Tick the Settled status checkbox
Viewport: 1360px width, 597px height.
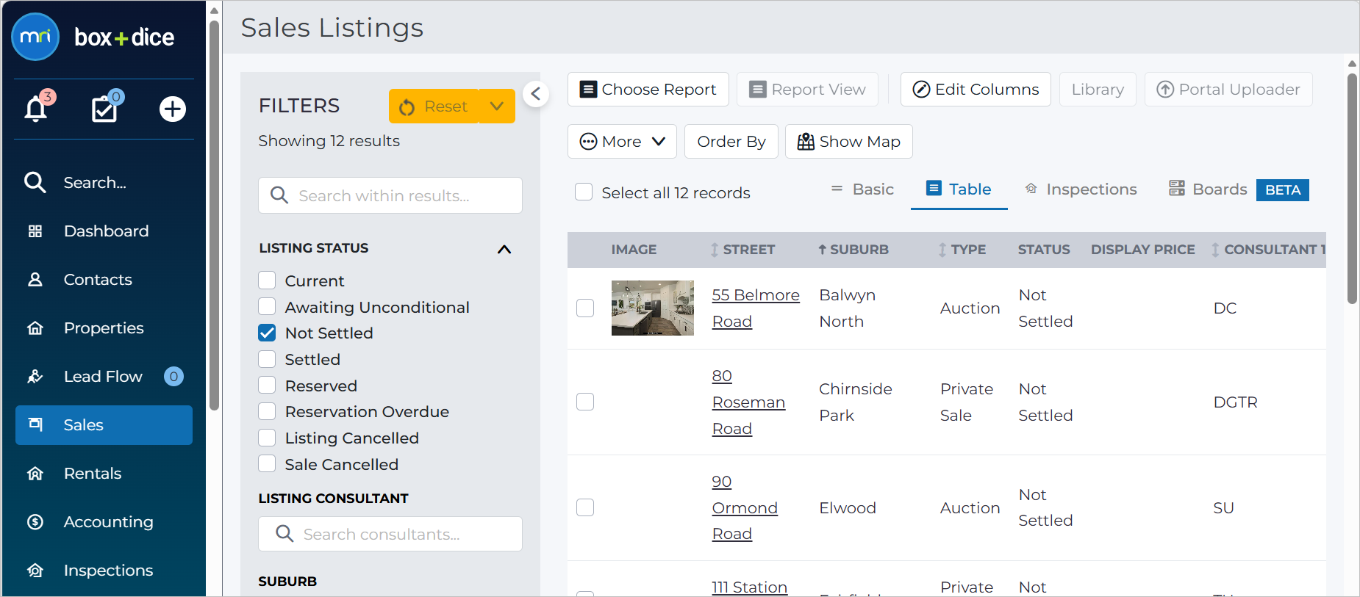(267, 359)
